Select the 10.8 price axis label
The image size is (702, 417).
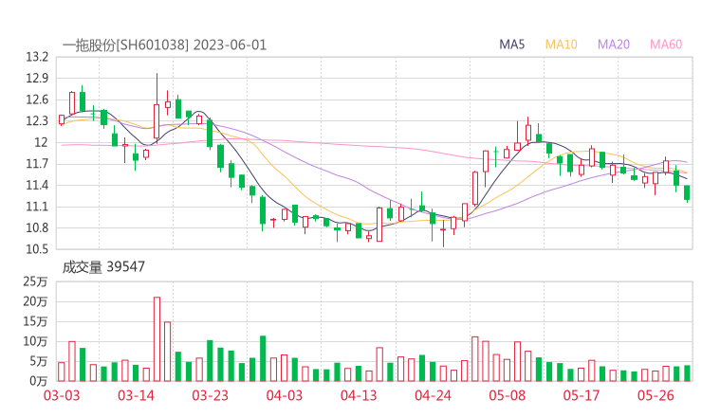click(37, 227)
